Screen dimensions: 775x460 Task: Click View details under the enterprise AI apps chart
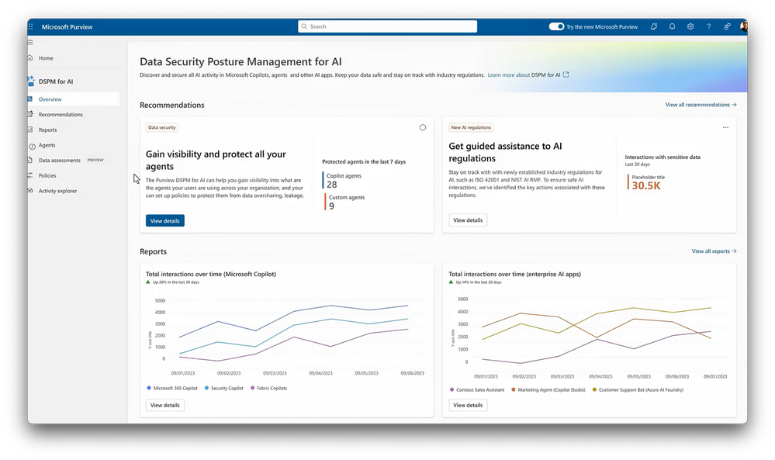point(468,405)
